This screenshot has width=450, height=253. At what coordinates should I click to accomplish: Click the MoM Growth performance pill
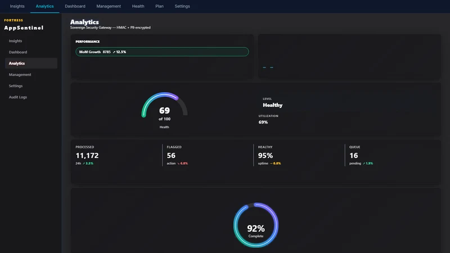pos(162,52)
